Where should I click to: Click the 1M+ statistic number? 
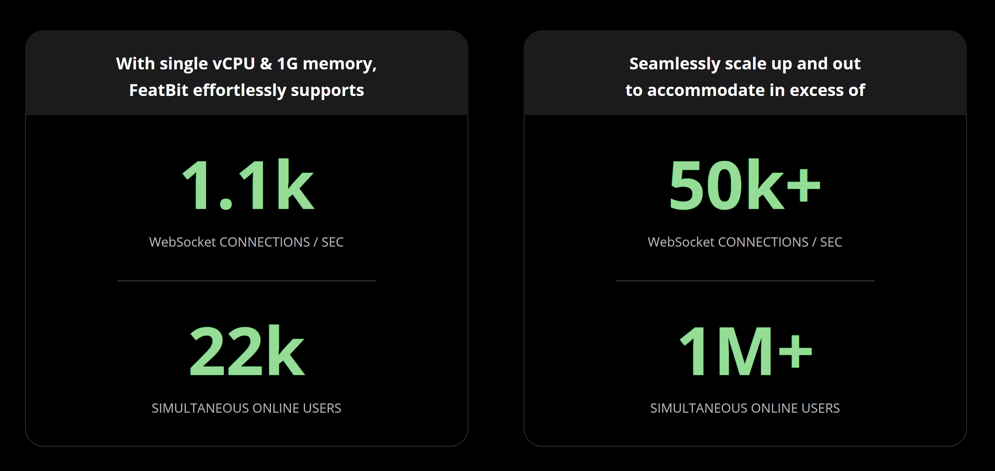tap(745, 351)
